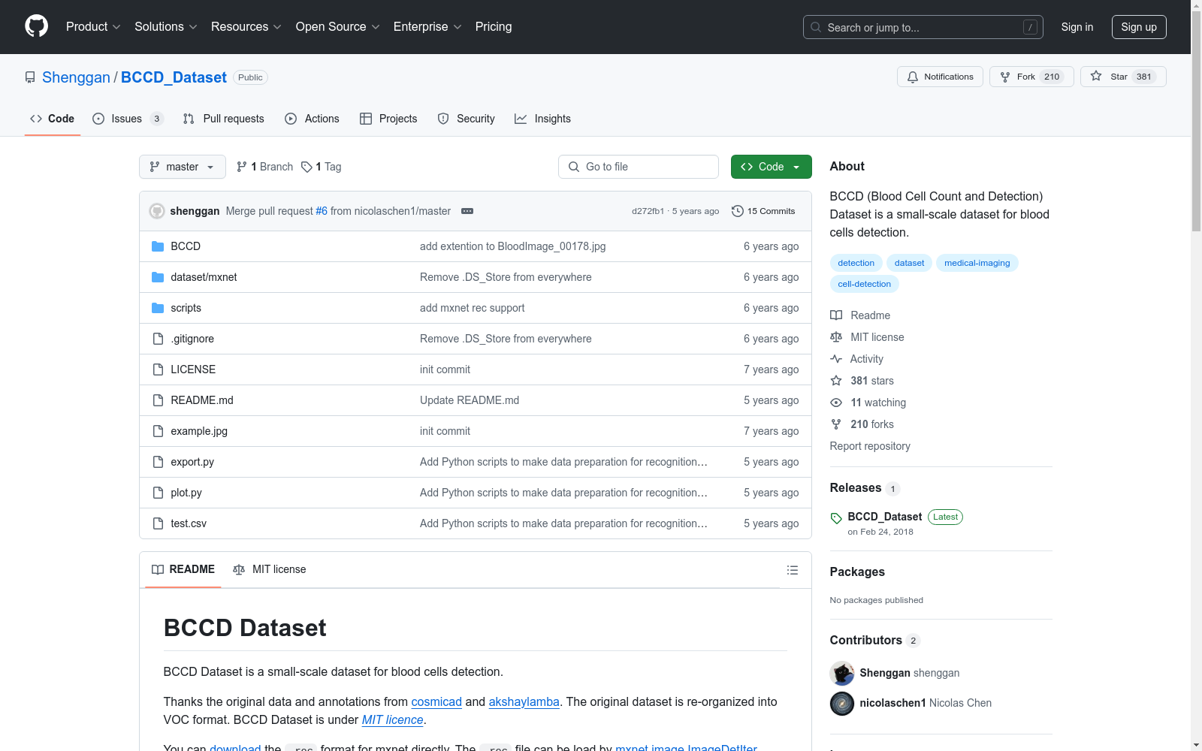Image resolution: width=1202 pixels, height=751 pixels.
Task: Open the MIT license tab in README panel
Action: (270, 569)
